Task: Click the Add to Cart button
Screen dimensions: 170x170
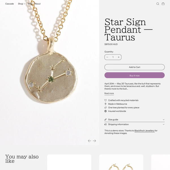Action: (135, 67)
